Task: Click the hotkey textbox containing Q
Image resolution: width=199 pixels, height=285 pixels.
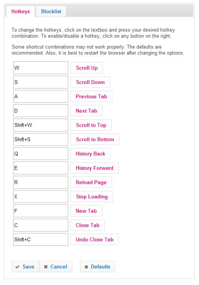Action: coord(41,154)
